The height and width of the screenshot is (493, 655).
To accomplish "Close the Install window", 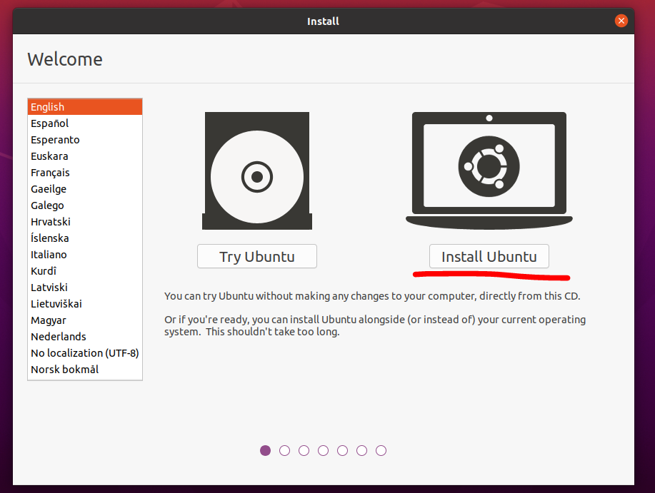I will [x=621, y=21].
